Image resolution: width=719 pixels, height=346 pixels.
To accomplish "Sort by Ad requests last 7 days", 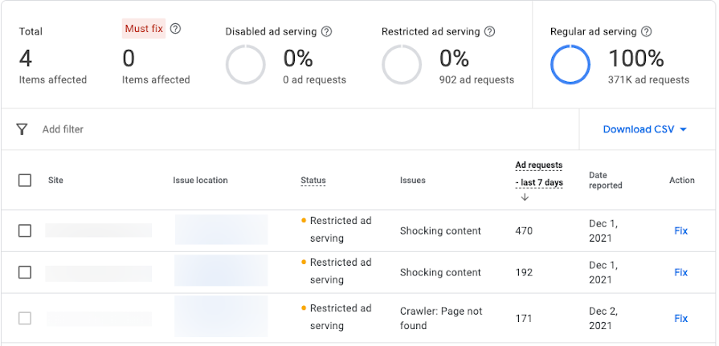I will coord(538,174).
